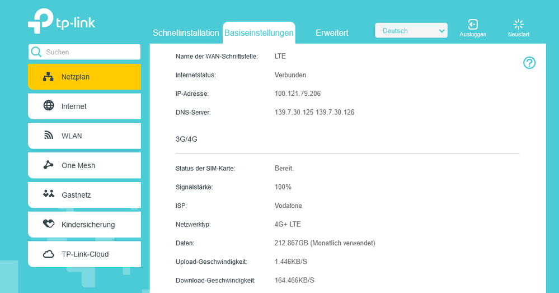The image size is (559, 293).
Task: Click the SIM card status Bereit.
Action: pyautogui.click(x=284, y=168)
